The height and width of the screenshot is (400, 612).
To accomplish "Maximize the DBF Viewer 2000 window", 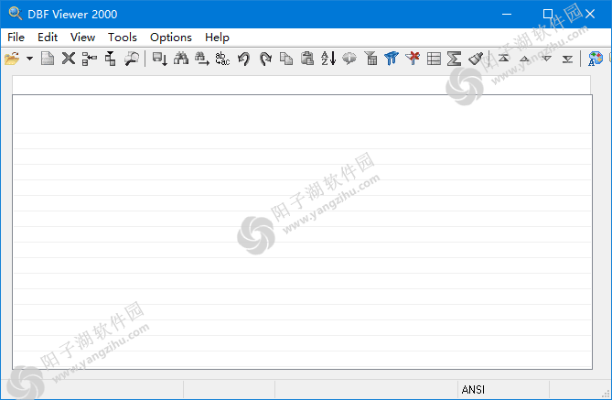I will tap(548, 14).
